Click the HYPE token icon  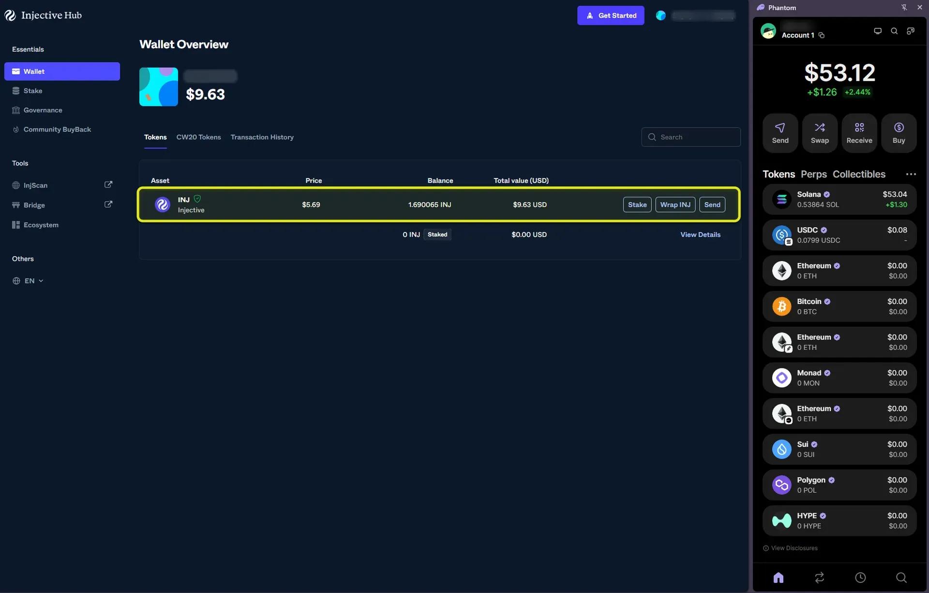point(781,521)
